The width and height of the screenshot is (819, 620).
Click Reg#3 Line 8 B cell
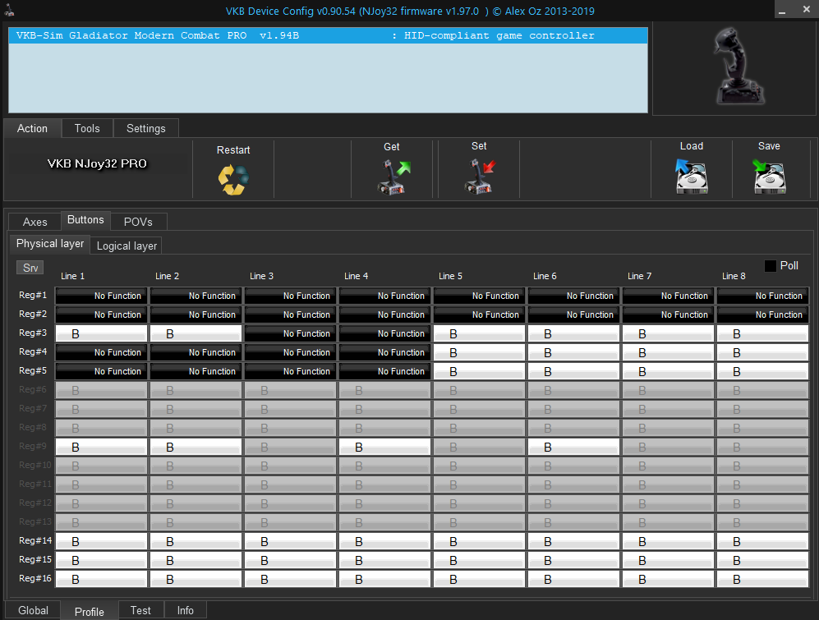point(762,333)
